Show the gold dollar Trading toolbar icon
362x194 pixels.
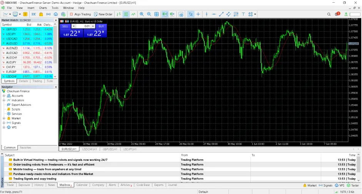pos(25,14)
